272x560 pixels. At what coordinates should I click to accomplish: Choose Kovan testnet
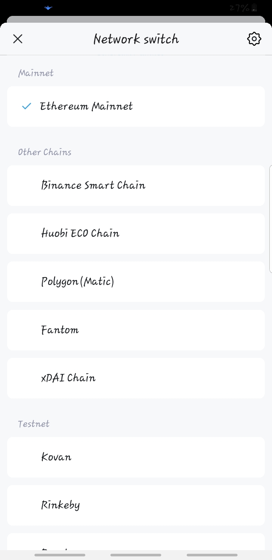[136, 457]
